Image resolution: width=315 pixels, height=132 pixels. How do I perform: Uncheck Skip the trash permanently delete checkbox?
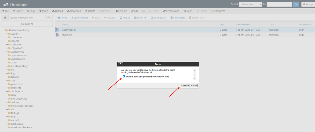[x=124, y=76]
